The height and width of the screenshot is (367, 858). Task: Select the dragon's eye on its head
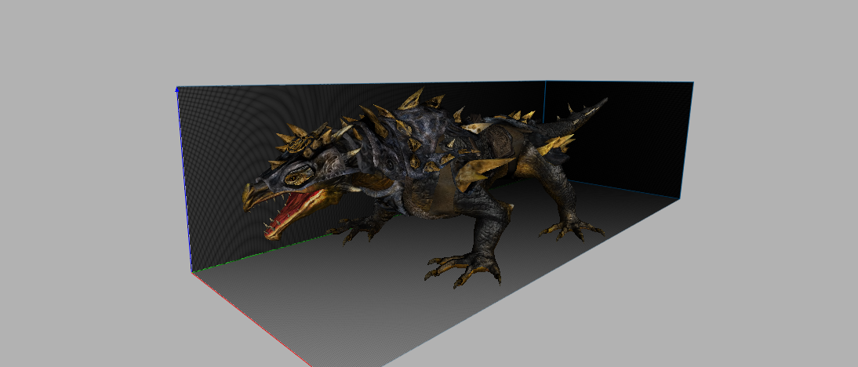(x=298, y=176)
